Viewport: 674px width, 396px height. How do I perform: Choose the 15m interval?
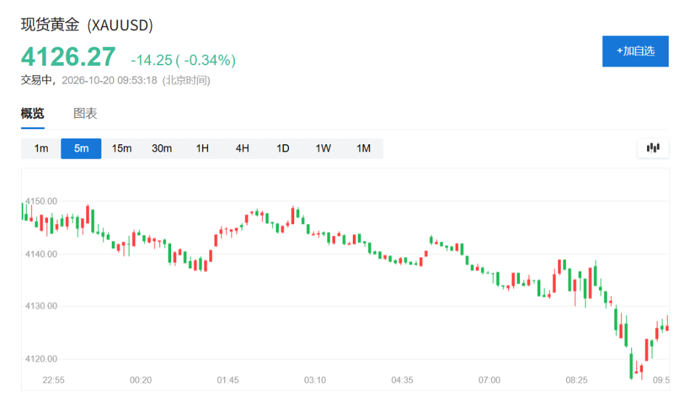click(x=122, y=148)
